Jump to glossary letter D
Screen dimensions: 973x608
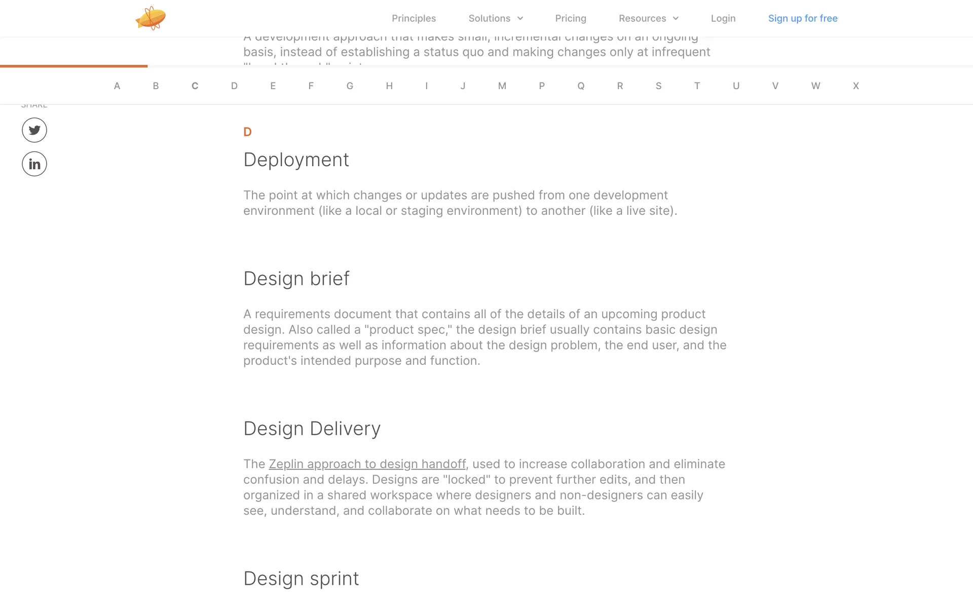coord(234,86)
